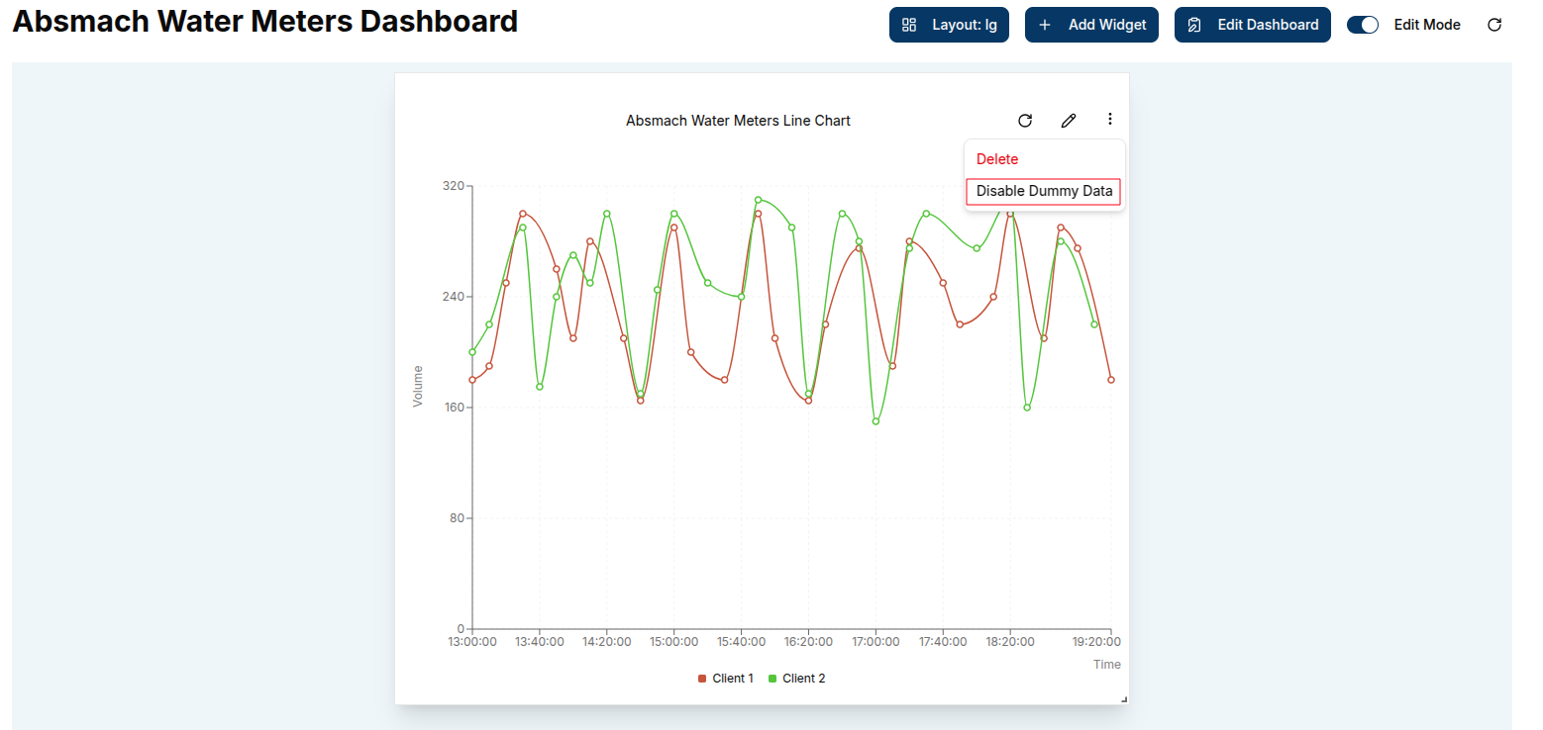Screen dimensions: 1543x730
Task: Click the grid icon in the Layout button
Action: tap(909, 25)
